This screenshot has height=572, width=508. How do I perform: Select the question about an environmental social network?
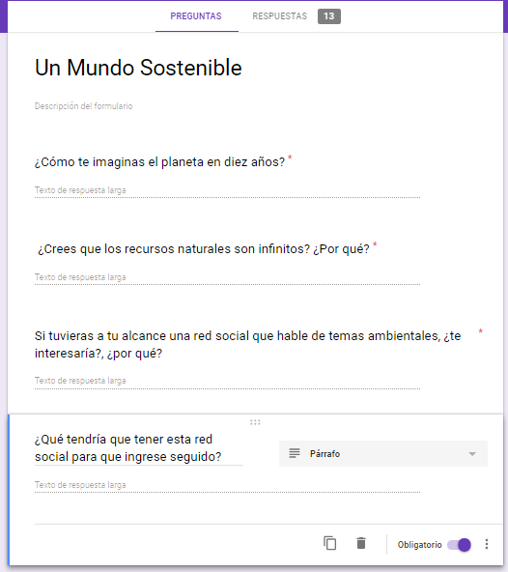pyautogui.click(x=248, y=344)
